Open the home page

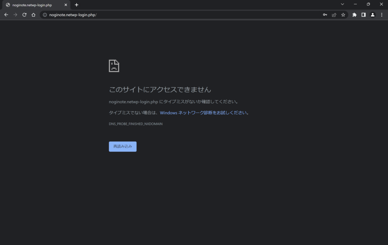(33, 15)
